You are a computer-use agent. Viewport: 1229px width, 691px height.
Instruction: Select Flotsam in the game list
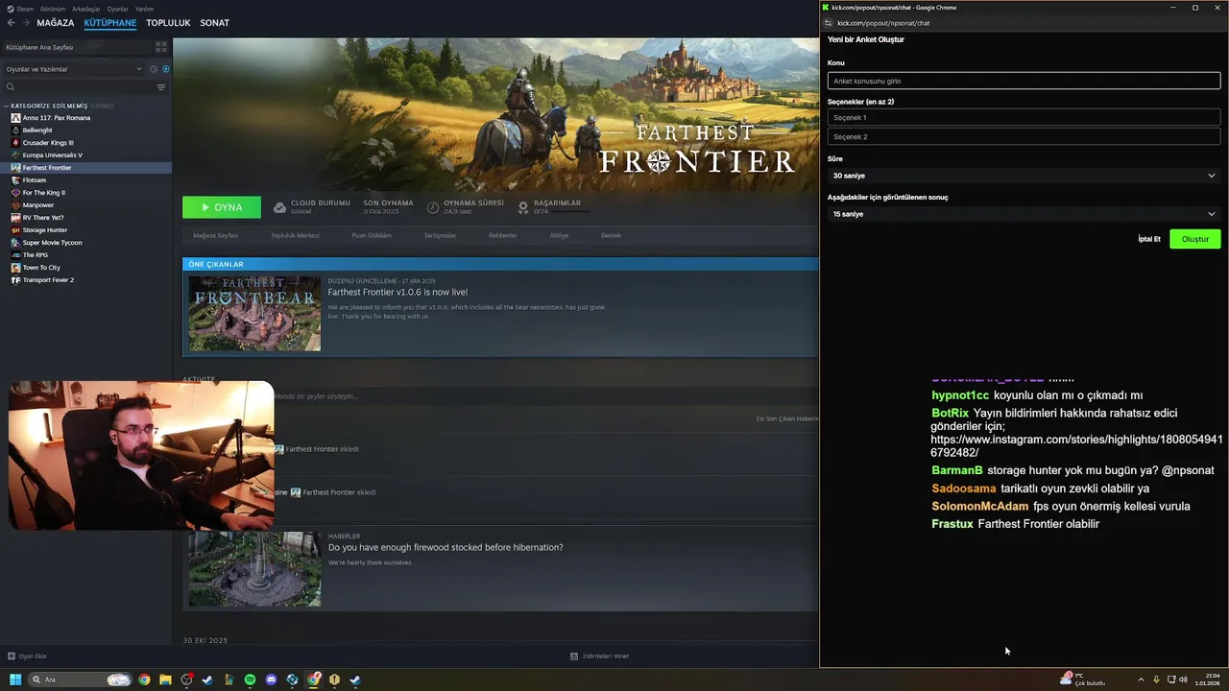(35, 180)
